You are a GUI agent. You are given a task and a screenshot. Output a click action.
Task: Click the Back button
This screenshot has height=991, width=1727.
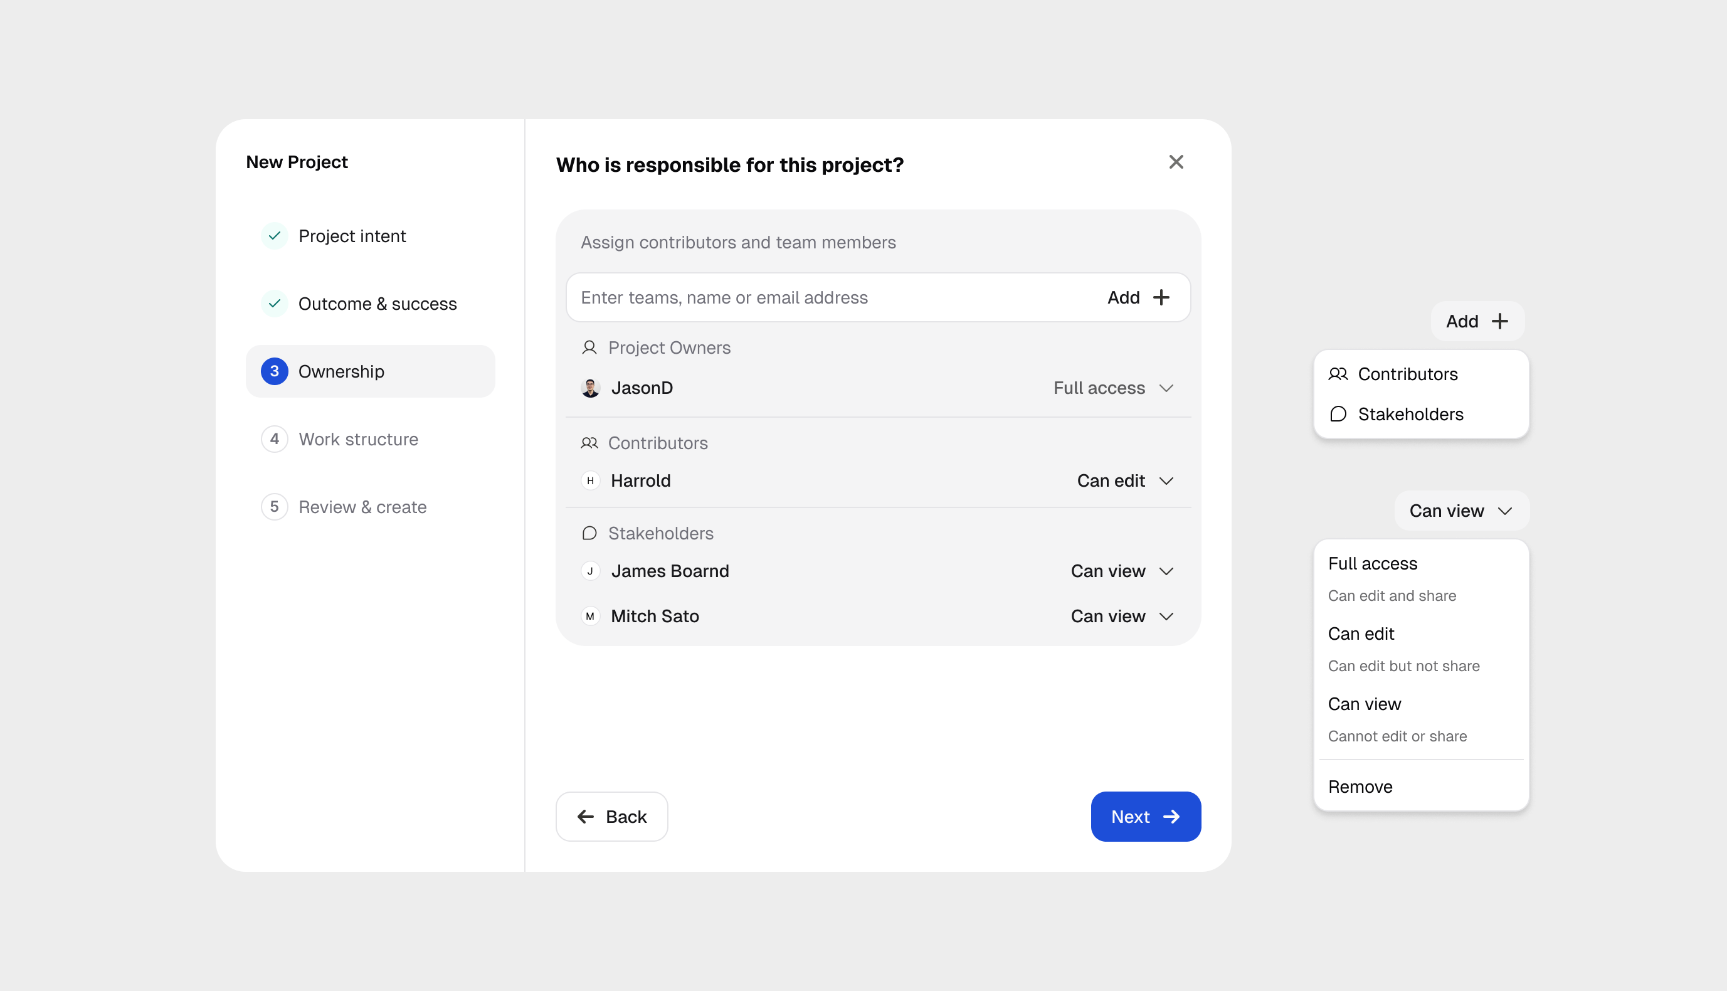click(x=611, y=816)
